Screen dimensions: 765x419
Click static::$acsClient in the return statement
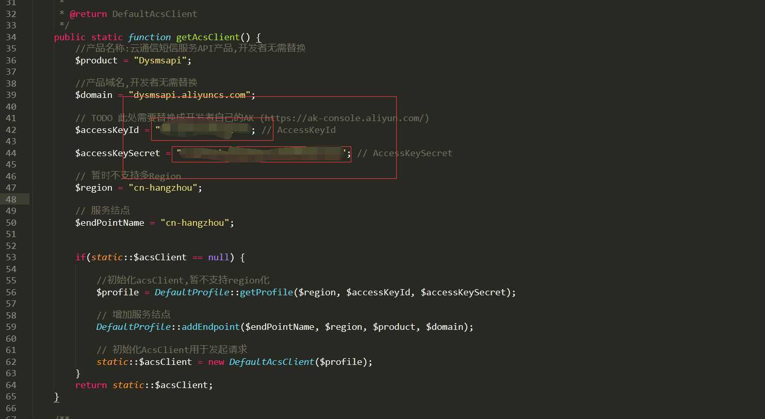pyautogui.click(x=160, y=385)
